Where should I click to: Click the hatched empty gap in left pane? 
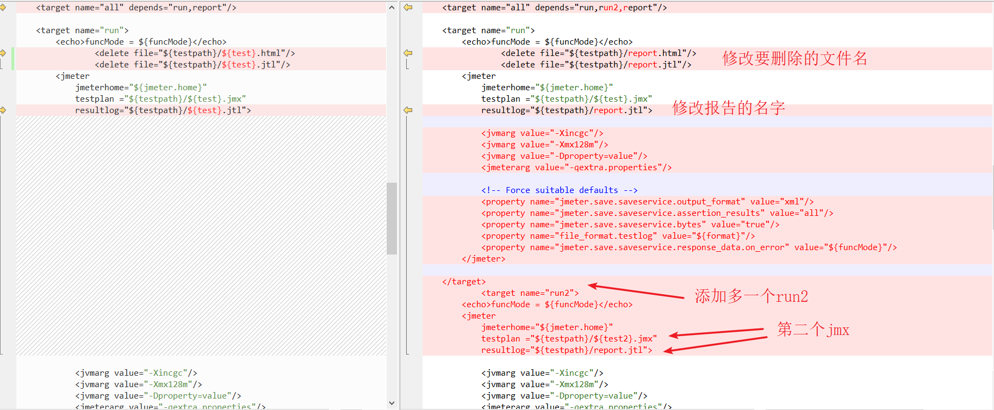[201, 234]
